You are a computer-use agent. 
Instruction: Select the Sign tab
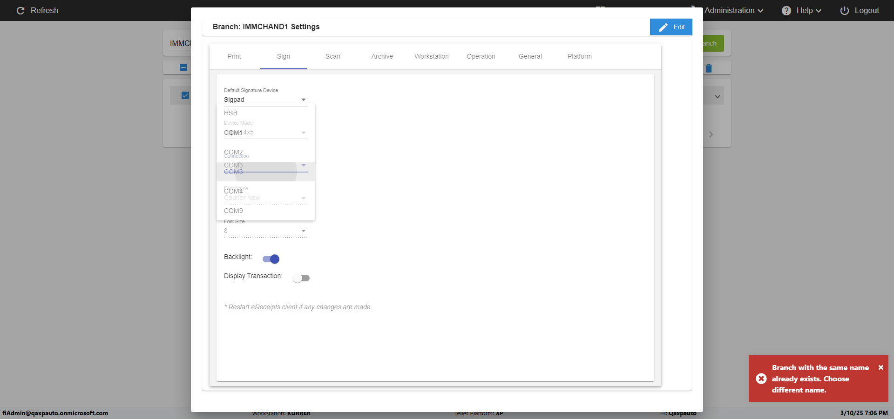(x=284, y=56)
